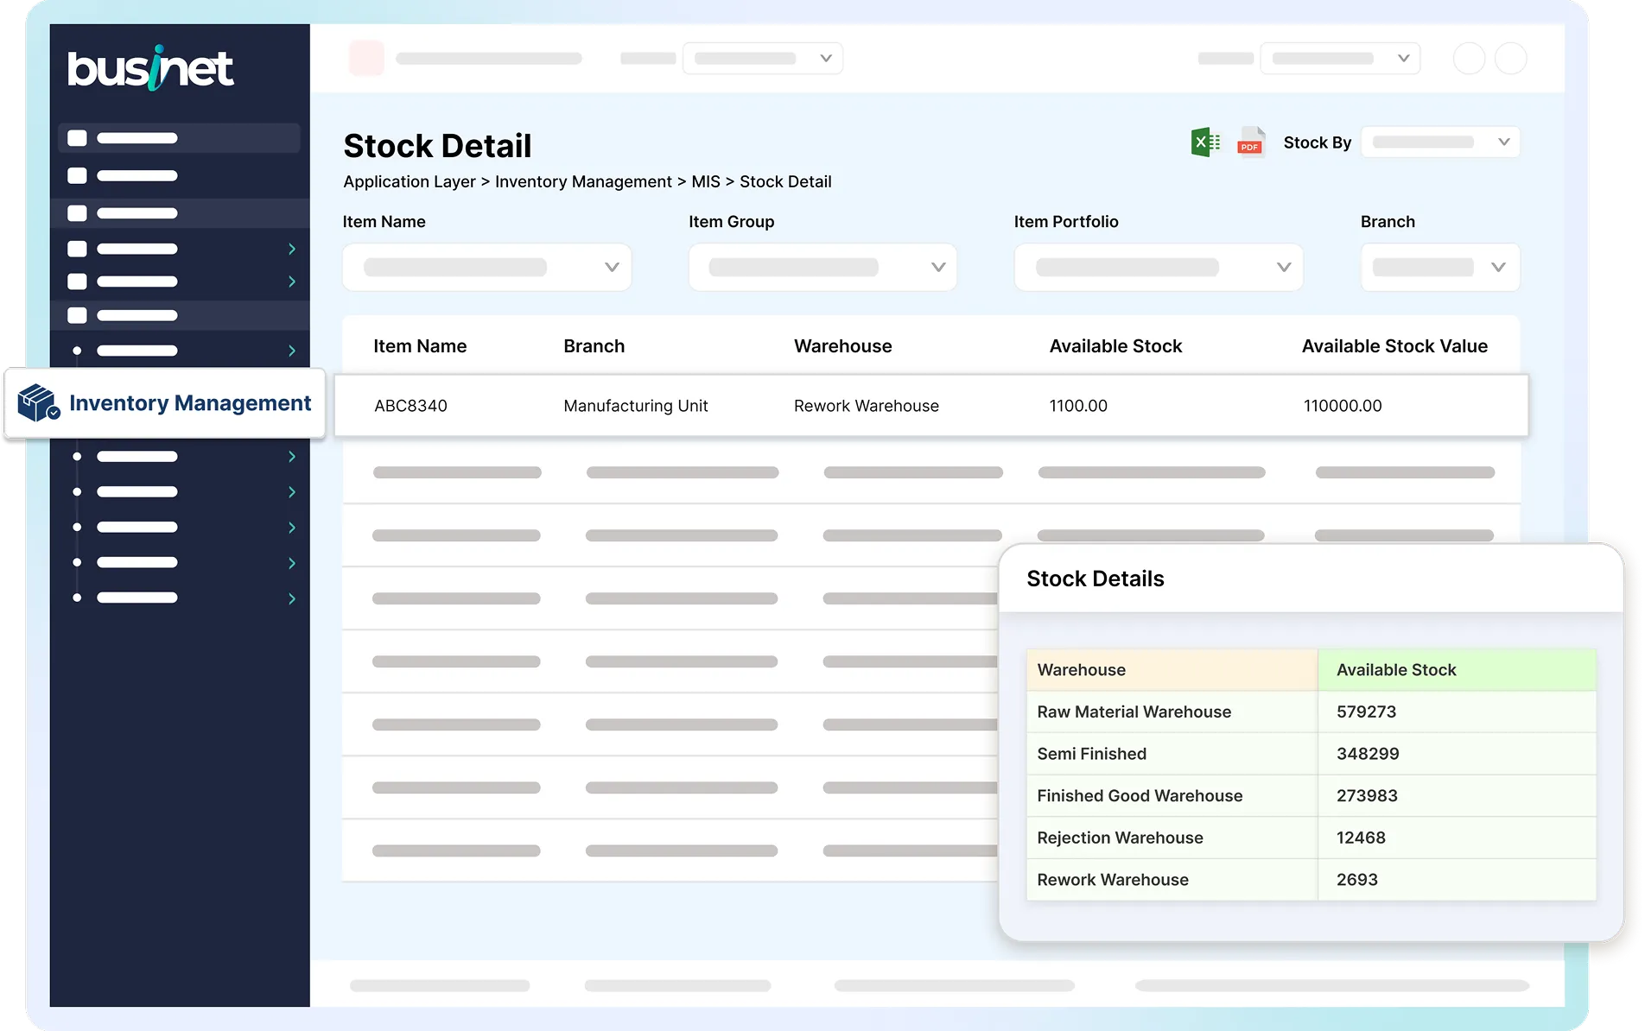The width and height of the screenshot is (1645, 1031).
Task: Click the Inventory Management box icon
Action: (x=38, y=402)
